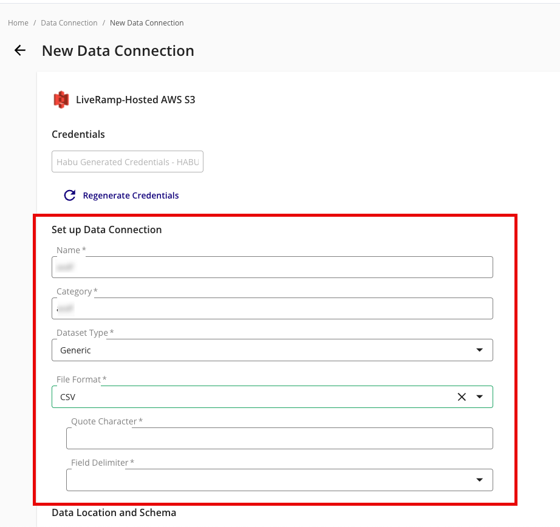Click the back arrow beside the page title
The image size is (560, 527).
pos(20,50)
